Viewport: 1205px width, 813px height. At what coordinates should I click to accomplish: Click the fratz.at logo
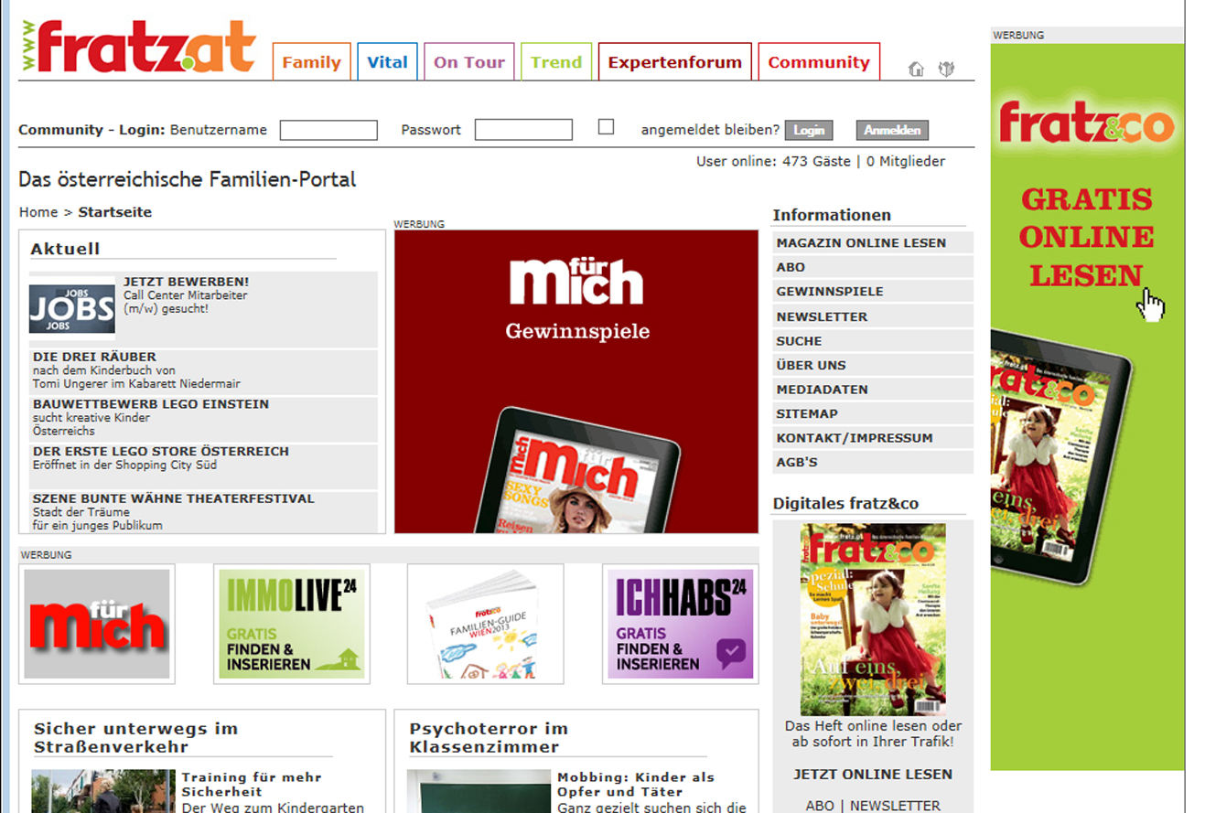[x=138, y=47]
